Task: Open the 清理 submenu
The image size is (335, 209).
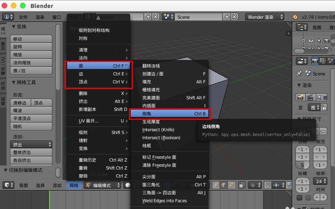Action: (x=99, y=50)
